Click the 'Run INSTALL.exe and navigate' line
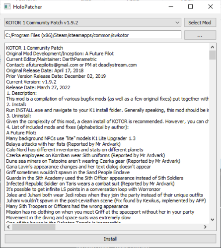 click(x=107, y=110)
